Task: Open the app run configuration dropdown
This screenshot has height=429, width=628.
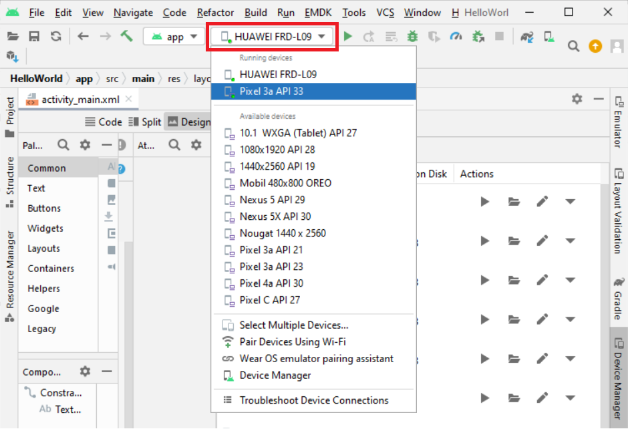Action: click(174, 37)
